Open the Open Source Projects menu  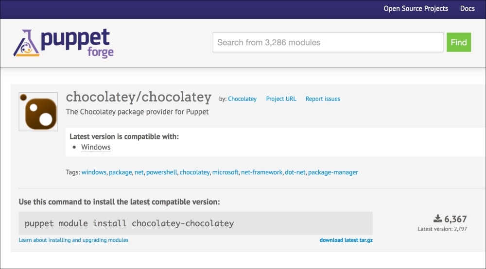(x=416, y=9)
